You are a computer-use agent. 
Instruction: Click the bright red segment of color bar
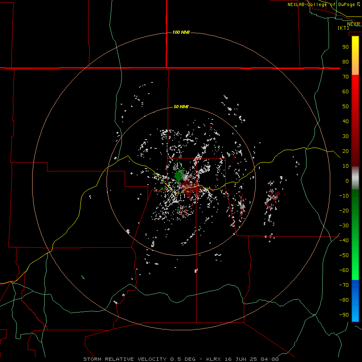tap(355, 93)
